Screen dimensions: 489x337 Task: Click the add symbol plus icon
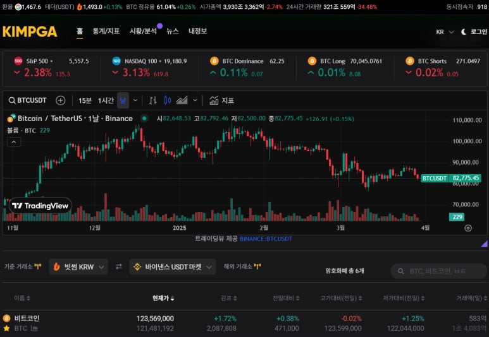(x=61, y=100)
